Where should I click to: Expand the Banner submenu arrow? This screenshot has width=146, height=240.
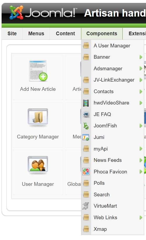click(141, 57)
